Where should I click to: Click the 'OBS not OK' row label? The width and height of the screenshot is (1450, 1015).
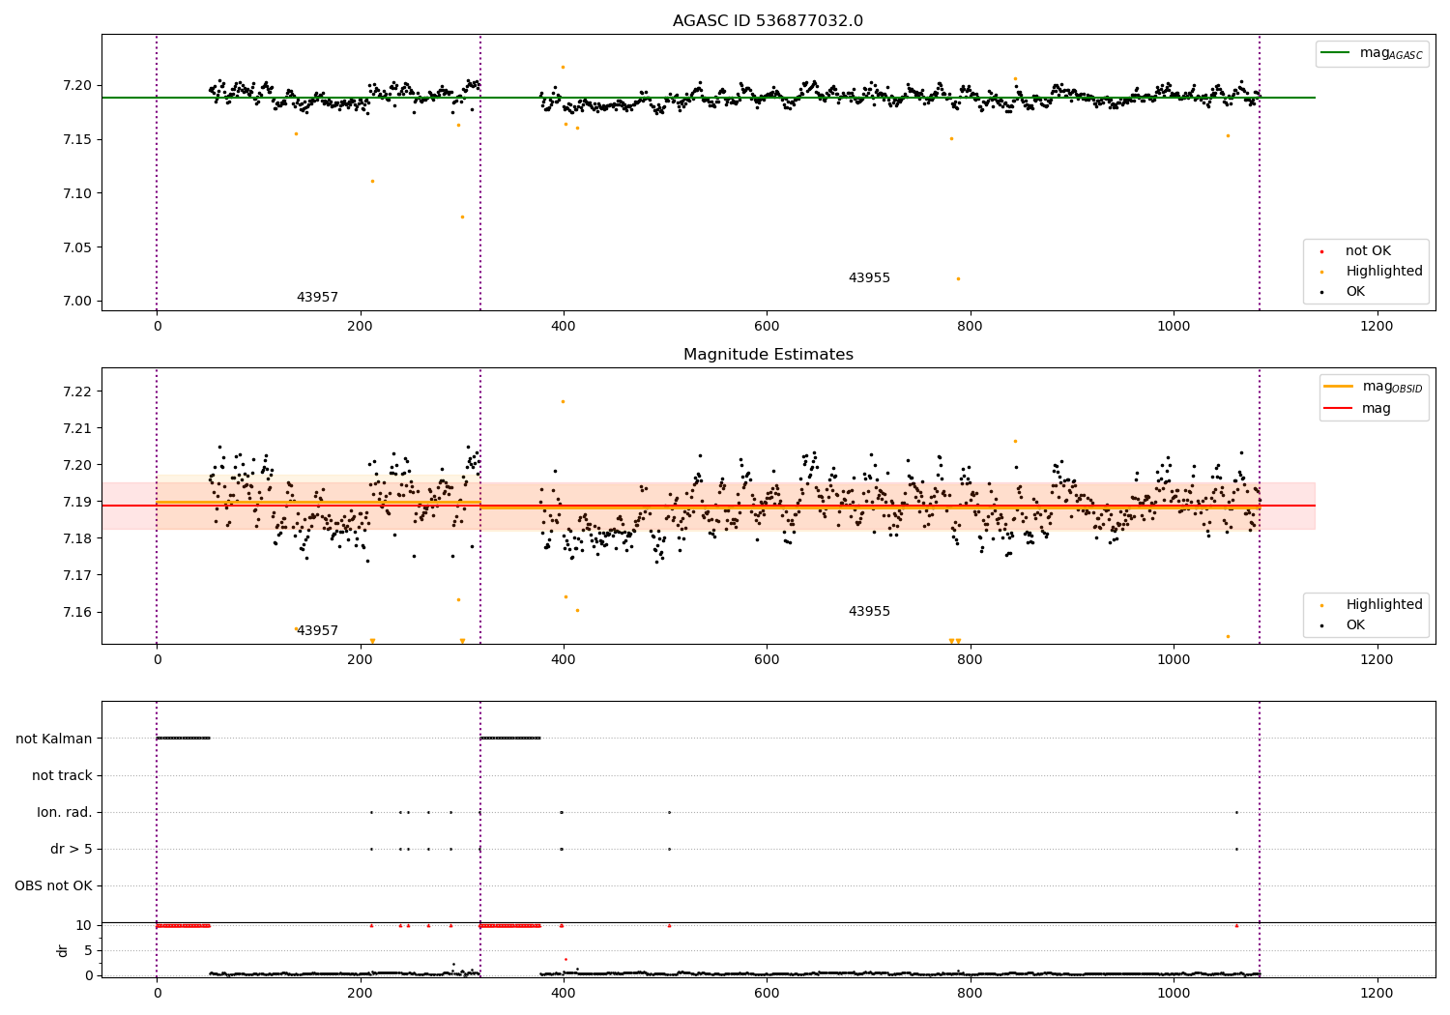[x=54, y=885]
